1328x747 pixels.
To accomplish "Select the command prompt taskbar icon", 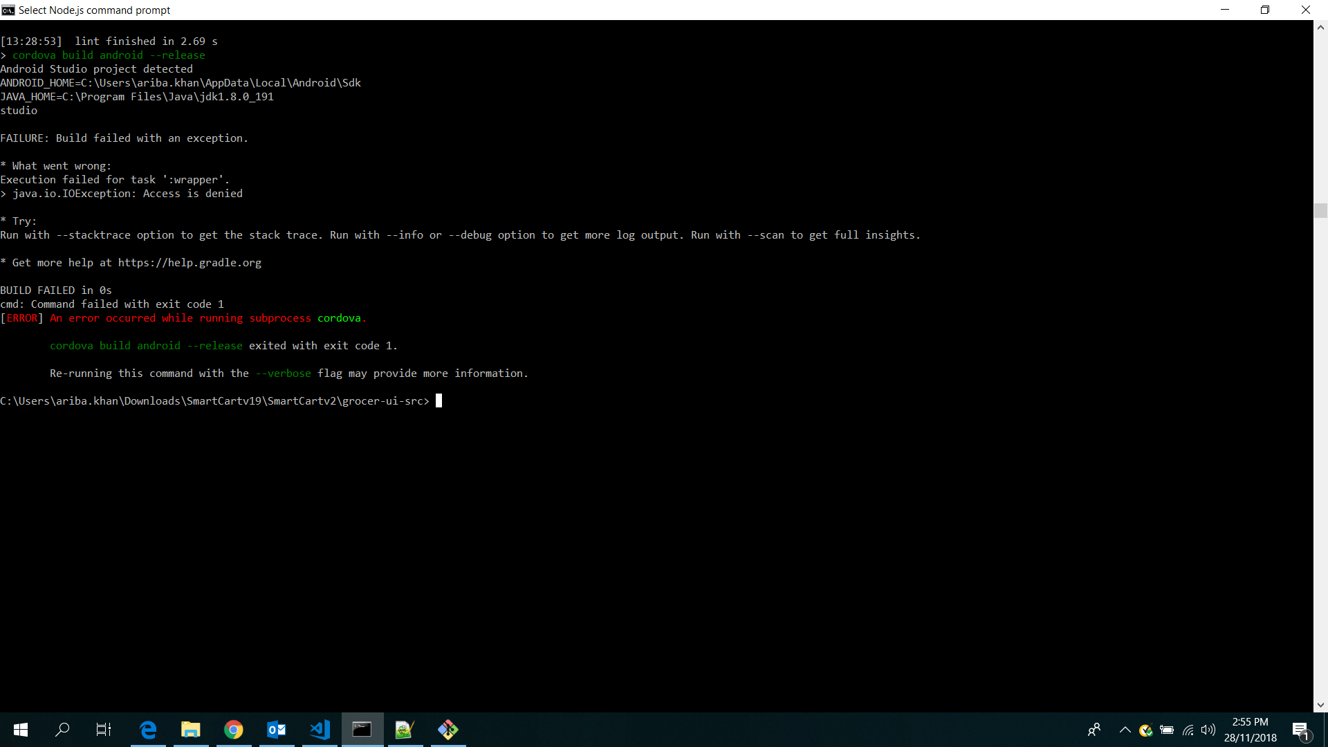I will (x=362, y=730).
